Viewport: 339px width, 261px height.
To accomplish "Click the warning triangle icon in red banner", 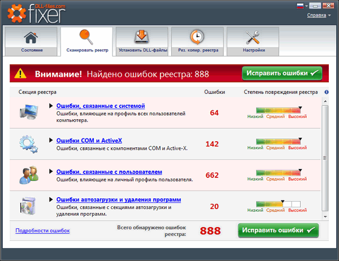I will coord(20,73).
